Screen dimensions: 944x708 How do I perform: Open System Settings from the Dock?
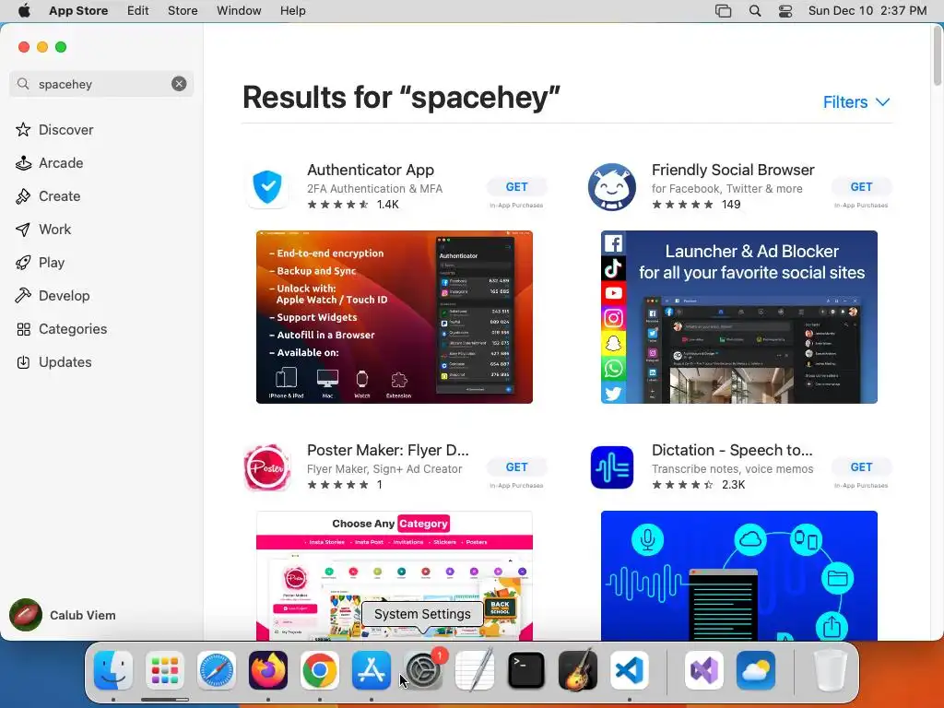[422, 669]
